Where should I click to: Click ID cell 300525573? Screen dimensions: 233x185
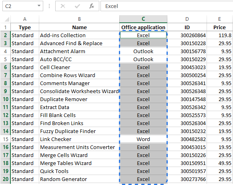click(x=187, y=115)
